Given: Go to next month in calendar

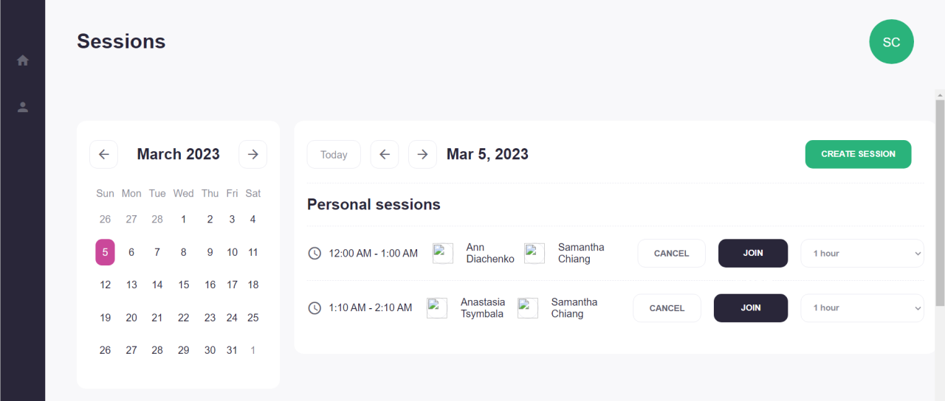Looking at the screenshot, I should click(252, 154).
